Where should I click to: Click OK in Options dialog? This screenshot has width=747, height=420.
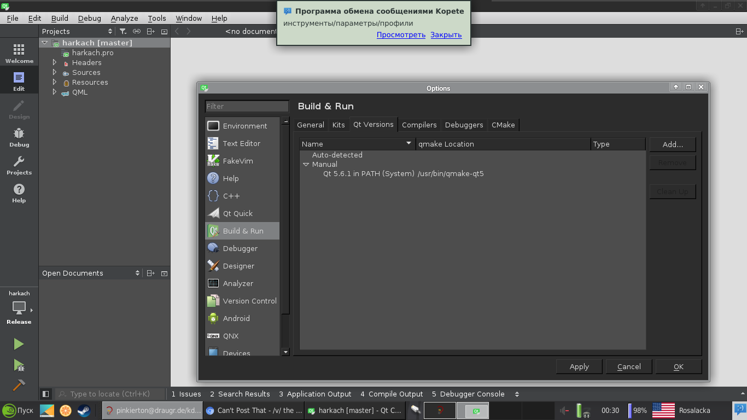pos(679,366)
